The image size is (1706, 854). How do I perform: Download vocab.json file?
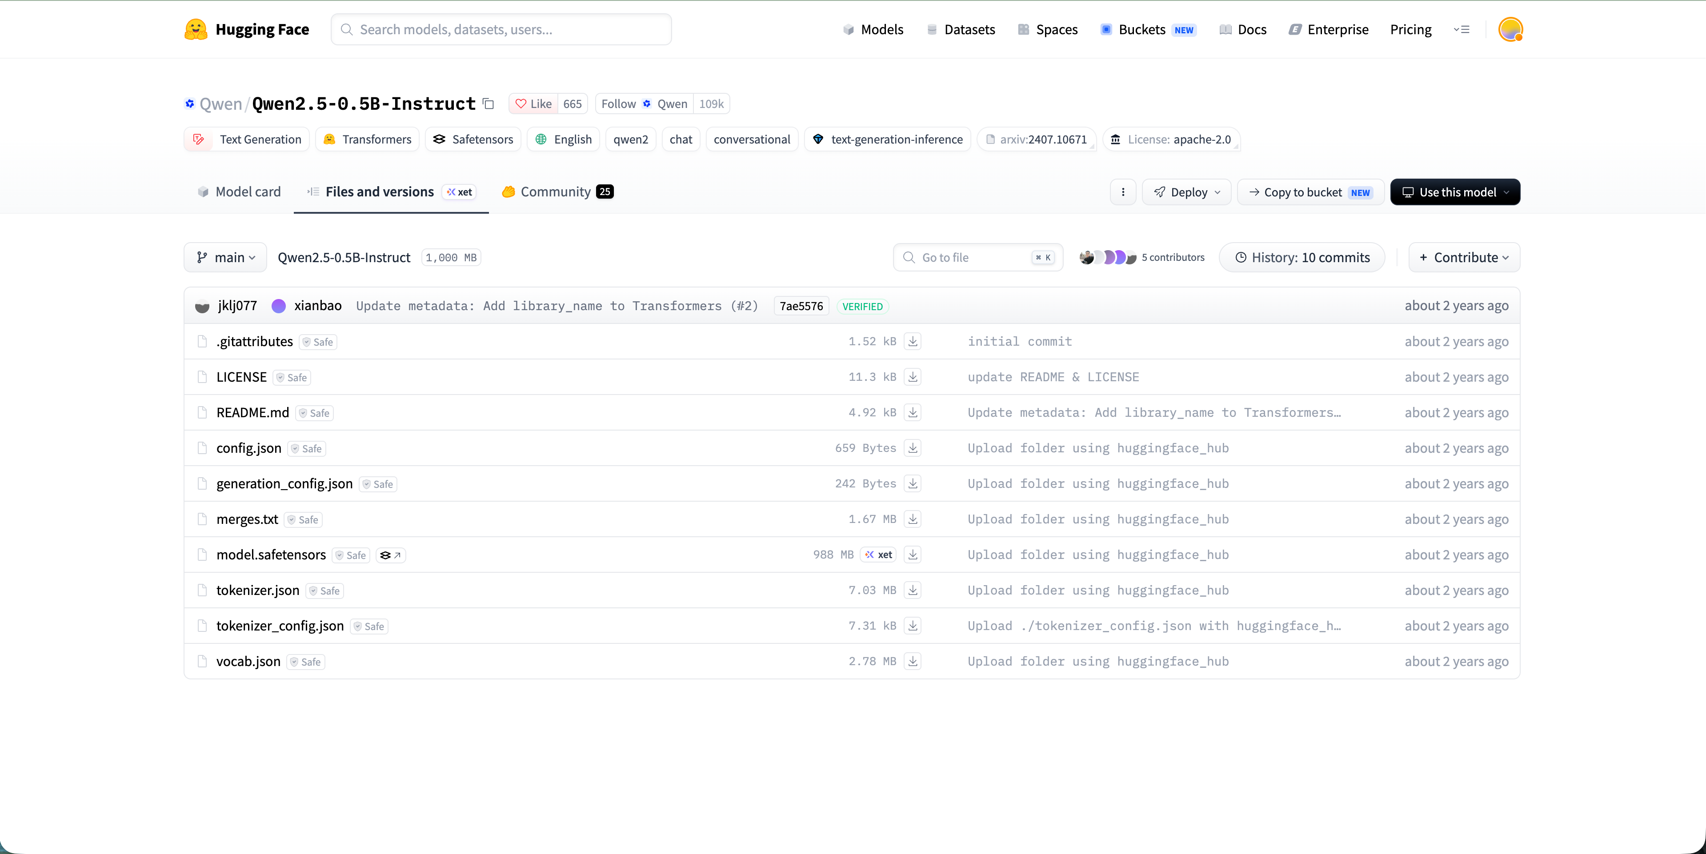913,661
